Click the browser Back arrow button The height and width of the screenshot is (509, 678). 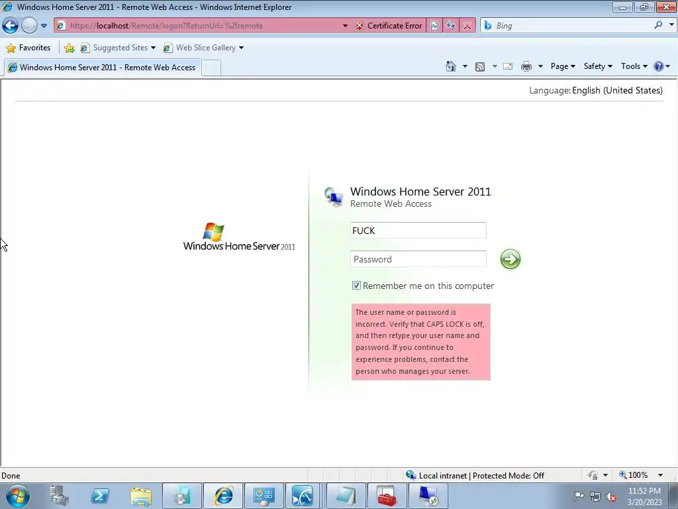pos(11,26)
